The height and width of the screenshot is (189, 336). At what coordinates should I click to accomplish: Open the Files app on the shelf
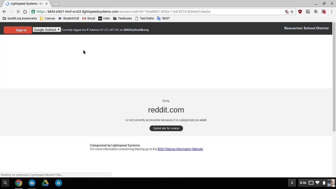pos(32,183)
